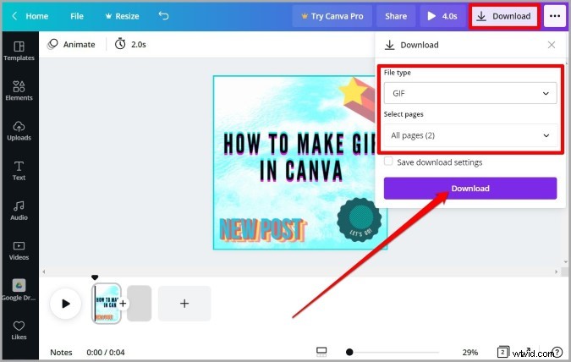Open the Likes sidebar panel
The width and height of the screenshot is (571, 362).
click(19, 330)
